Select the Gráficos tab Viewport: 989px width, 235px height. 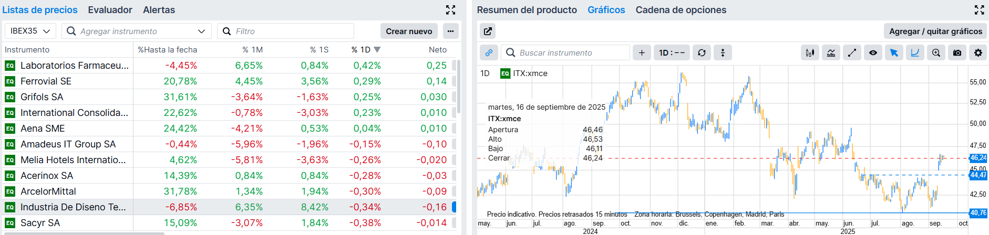[606, 10]
